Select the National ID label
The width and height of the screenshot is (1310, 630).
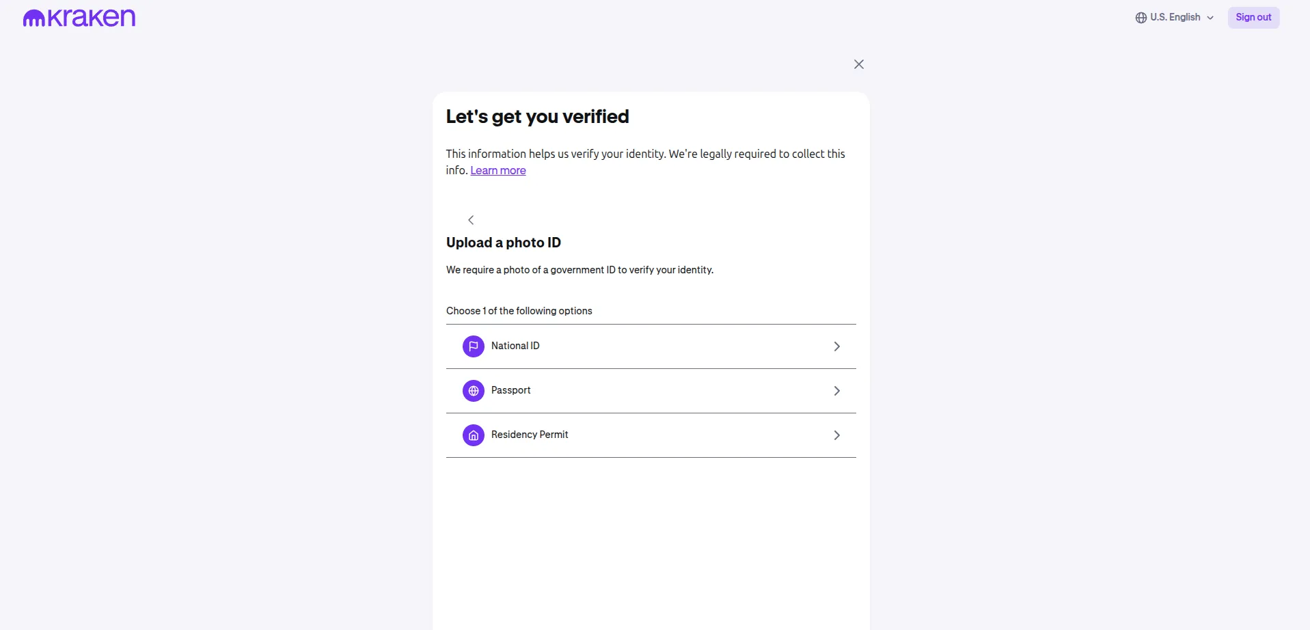[x=515, y=346]
